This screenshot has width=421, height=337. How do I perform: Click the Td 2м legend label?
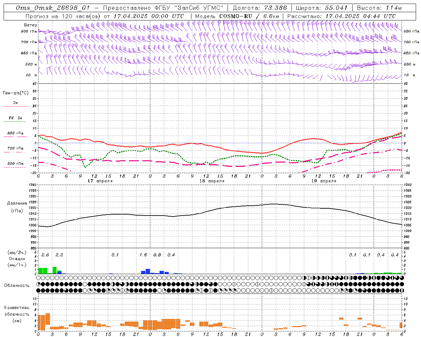pos(15,118)
